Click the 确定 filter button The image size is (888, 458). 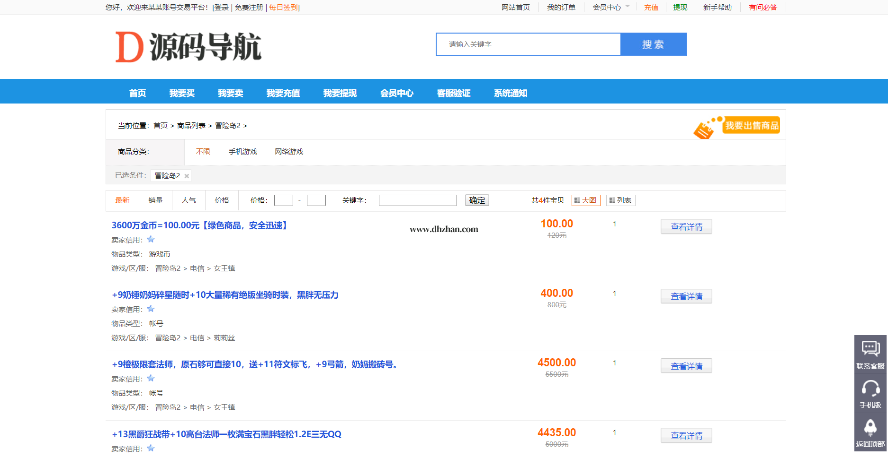[476, 200]
